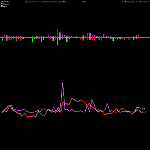Select the 'Volume' legend label
This screenshot has width=150, height=150.
[6, 4]
